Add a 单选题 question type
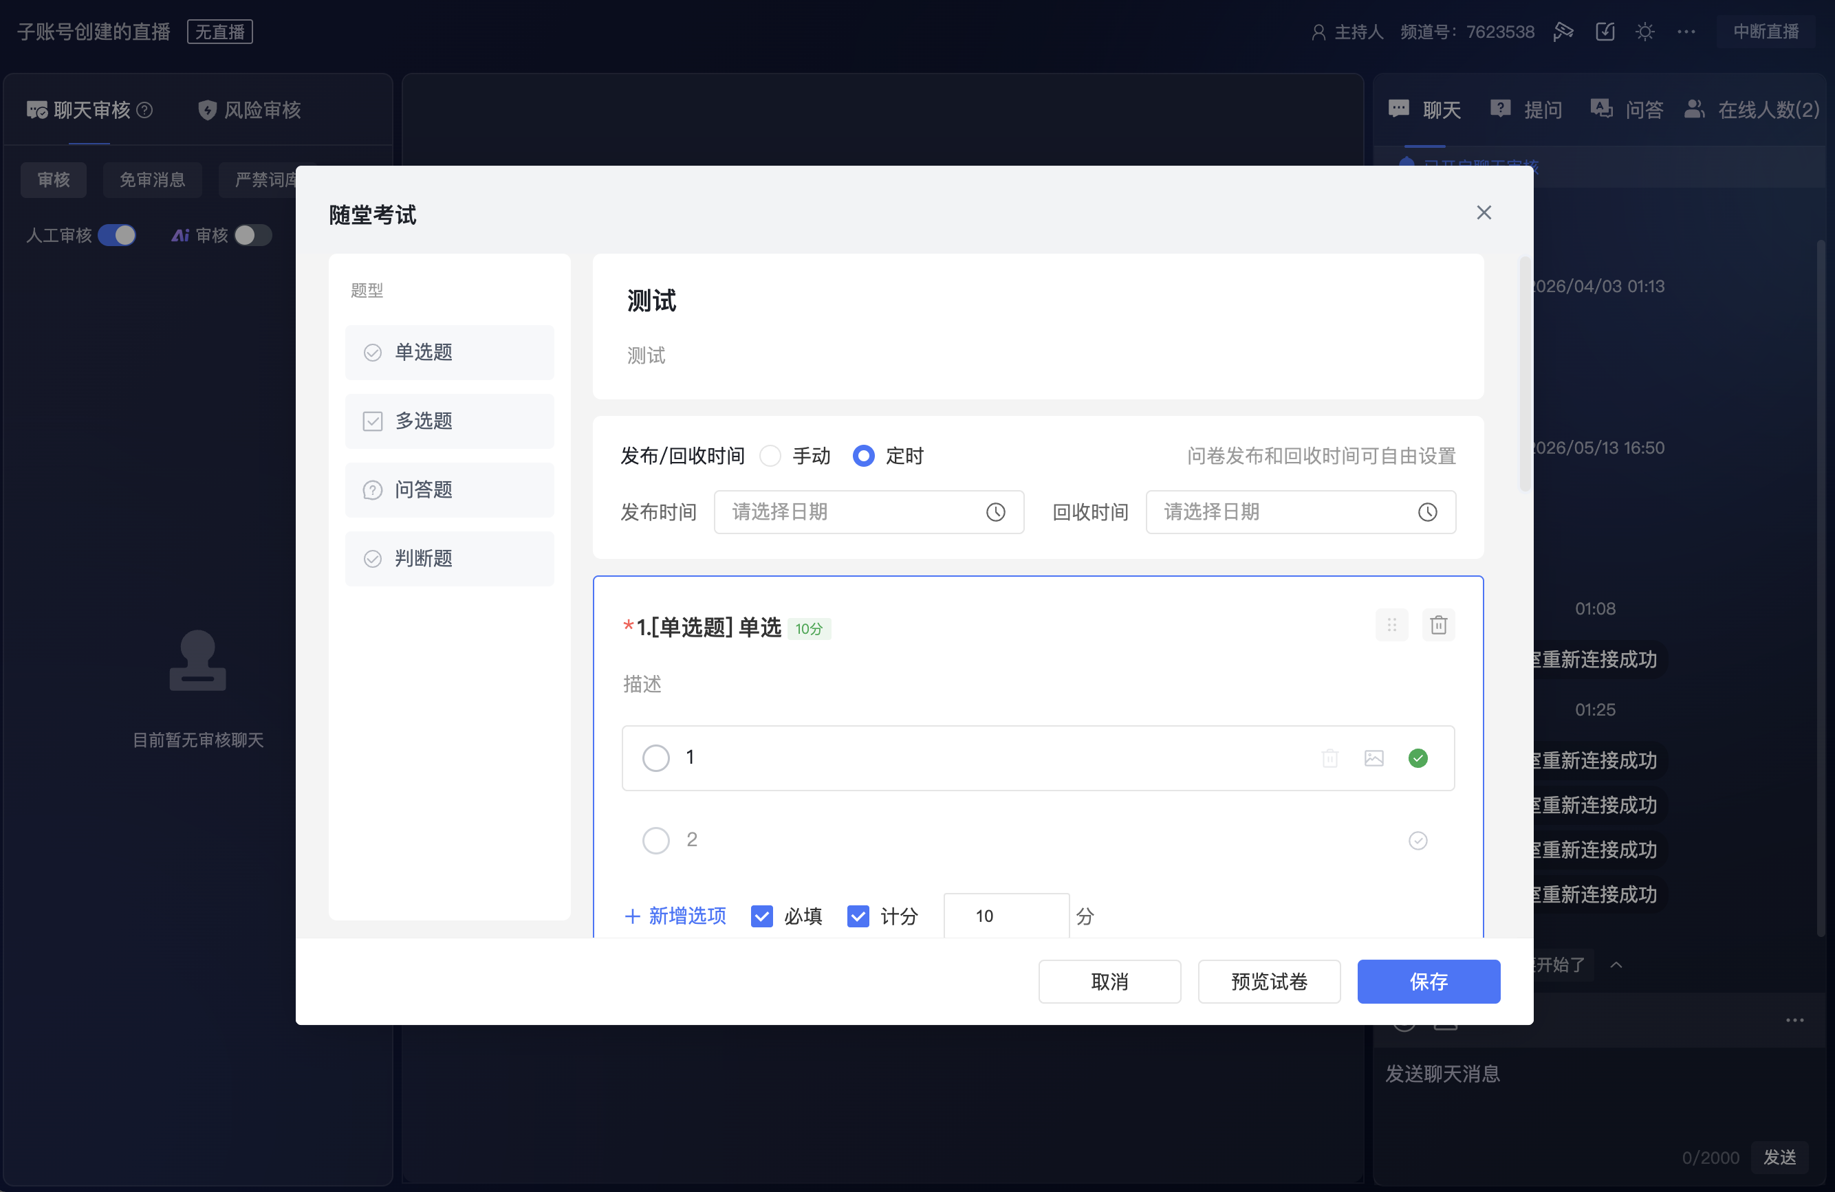Image resolution: width=1835 pixels, height=1192 pixels. 450,352
